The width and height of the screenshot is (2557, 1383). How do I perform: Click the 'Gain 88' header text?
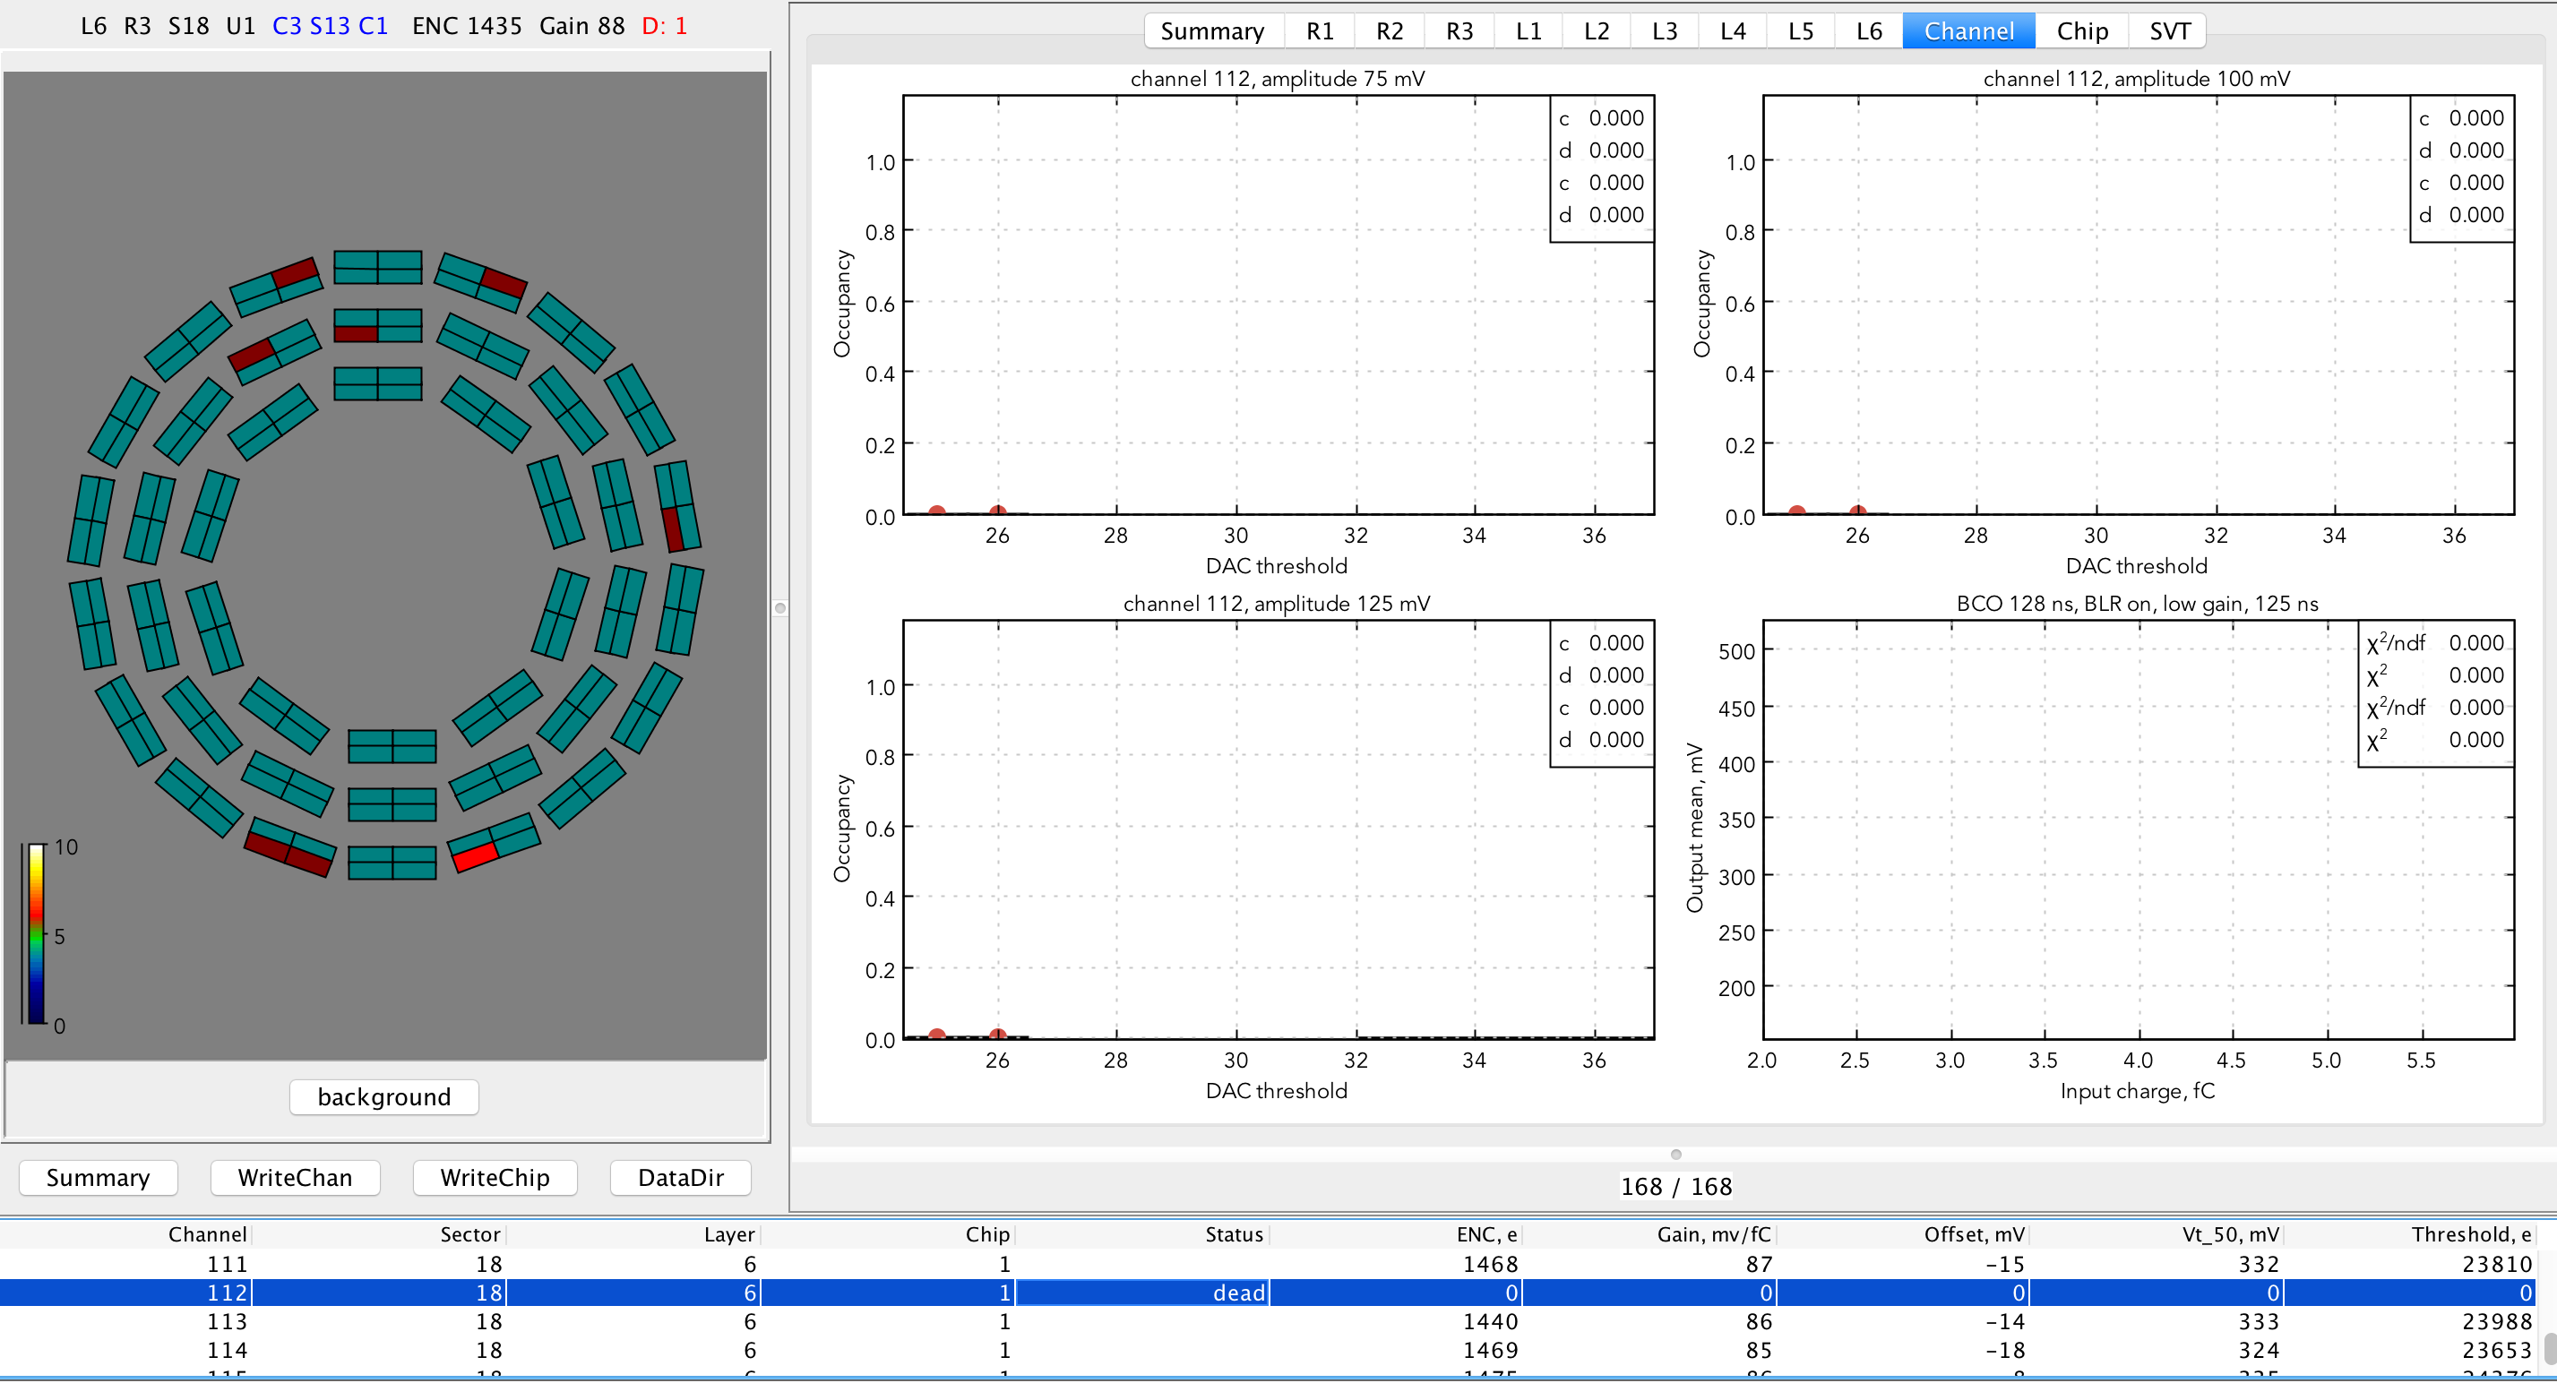pos(581,26)
